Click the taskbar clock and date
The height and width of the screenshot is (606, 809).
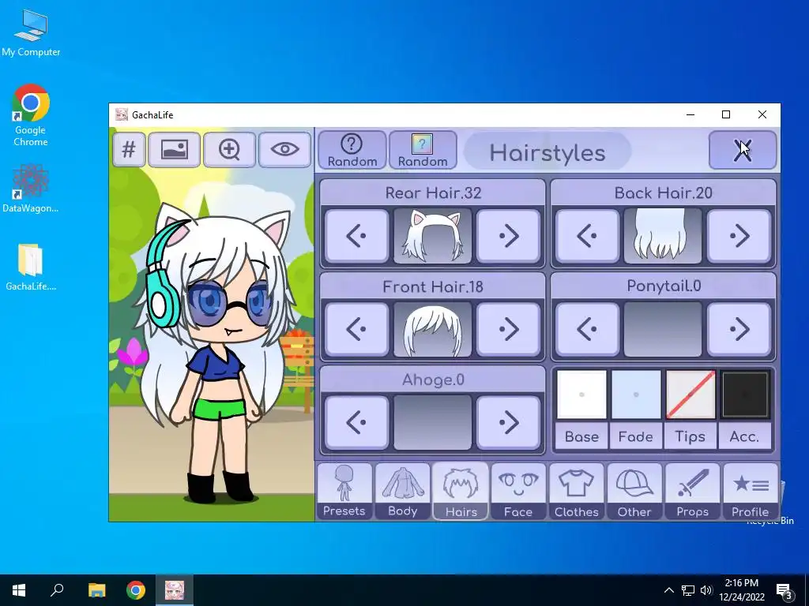point(741,590)
